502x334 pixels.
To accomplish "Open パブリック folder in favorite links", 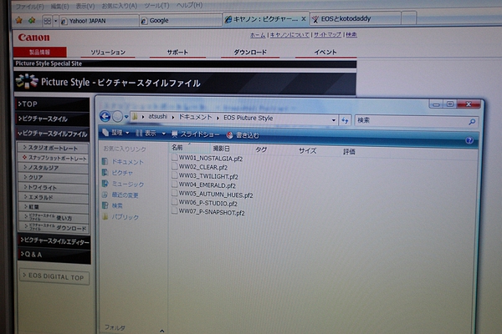I will click(120, 217).
